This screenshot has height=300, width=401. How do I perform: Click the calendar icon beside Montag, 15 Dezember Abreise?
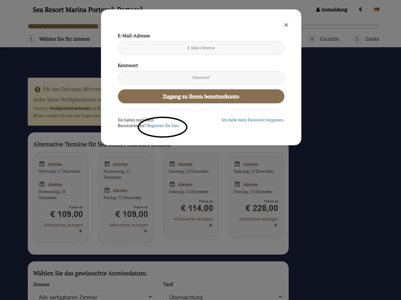237,184
